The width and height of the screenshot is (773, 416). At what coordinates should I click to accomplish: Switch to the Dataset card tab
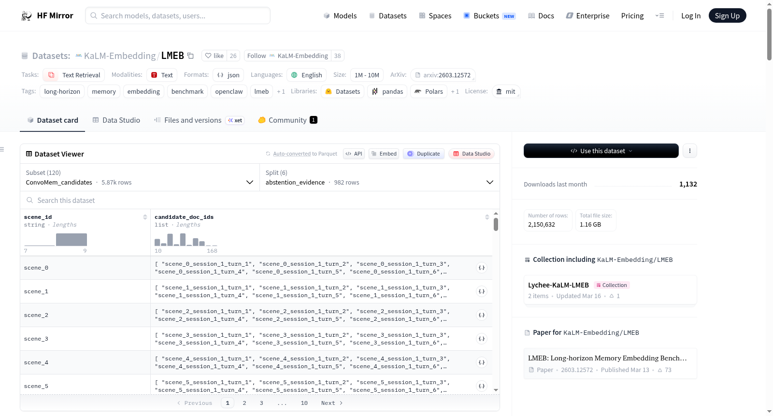53,120
